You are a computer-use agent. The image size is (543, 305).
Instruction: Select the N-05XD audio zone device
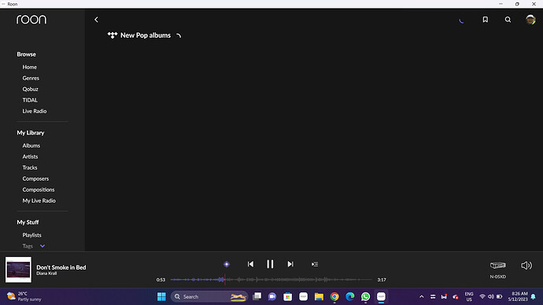[x=498, y=270]
